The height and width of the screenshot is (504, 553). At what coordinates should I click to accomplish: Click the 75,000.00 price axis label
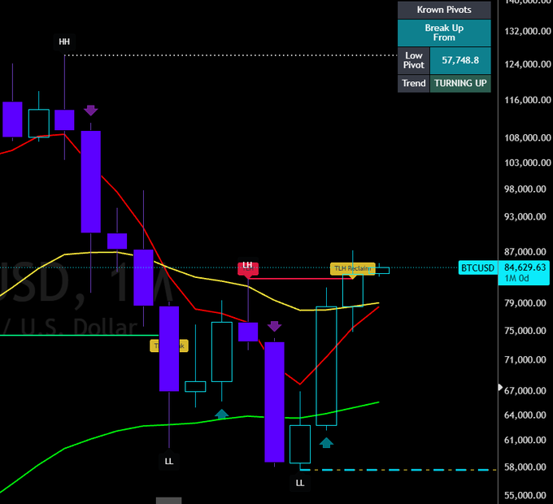point(525,331)
